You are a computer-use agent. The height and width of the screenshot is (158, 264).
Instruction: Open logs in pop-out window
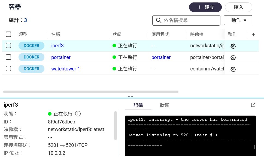253,105
